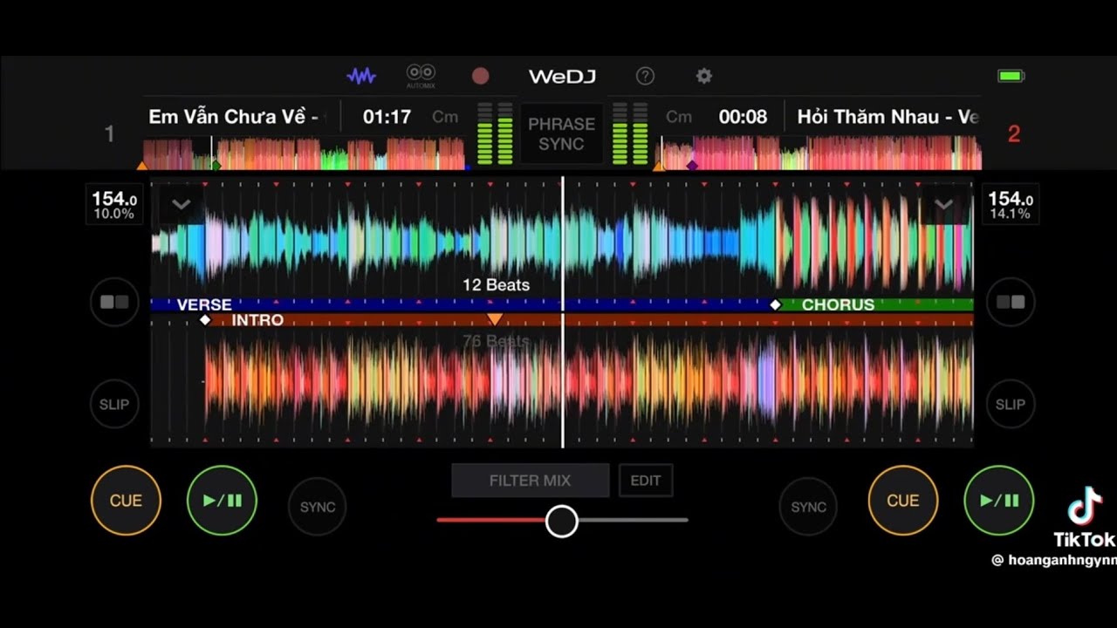Start recording with the red record button

(480, 76)
